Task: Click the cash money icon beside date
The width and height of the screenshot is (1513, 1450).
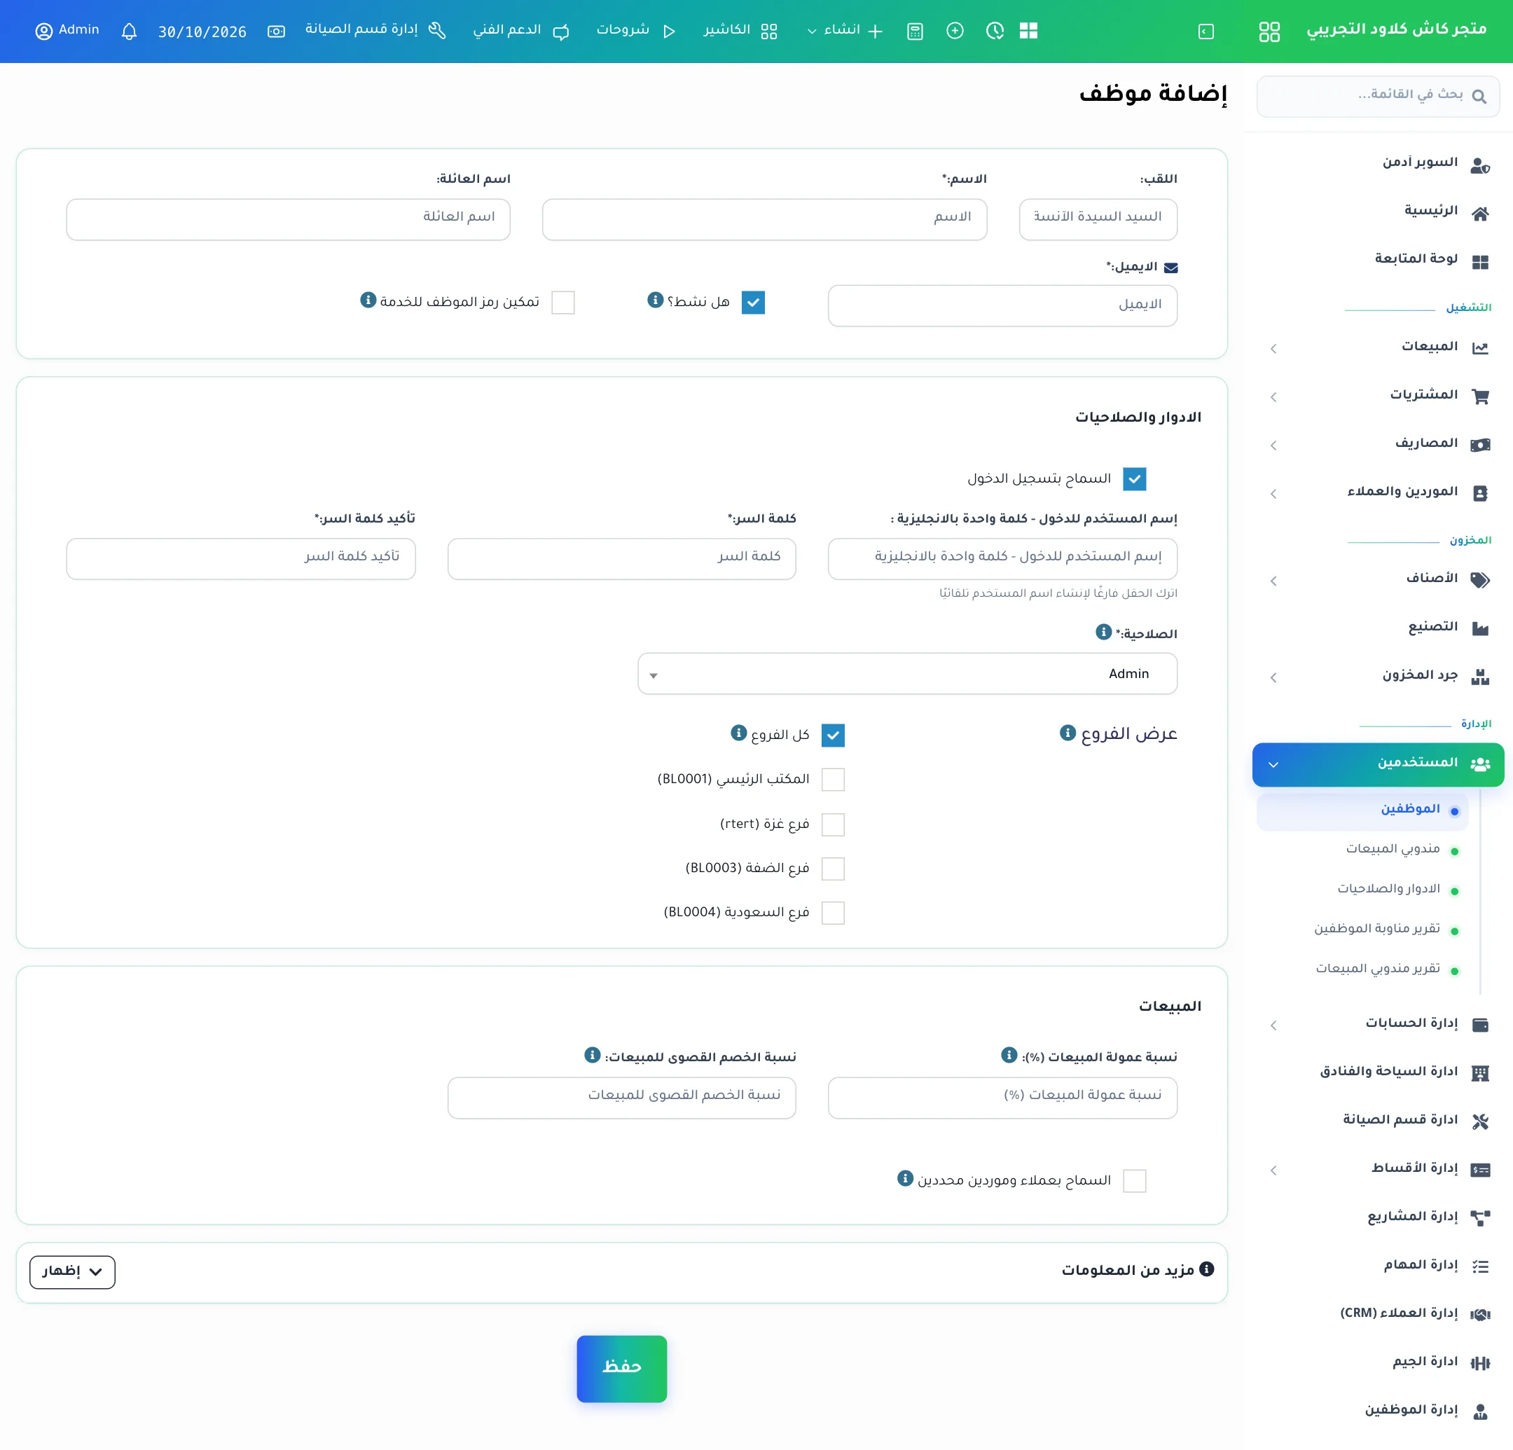Action: (277, 31)
